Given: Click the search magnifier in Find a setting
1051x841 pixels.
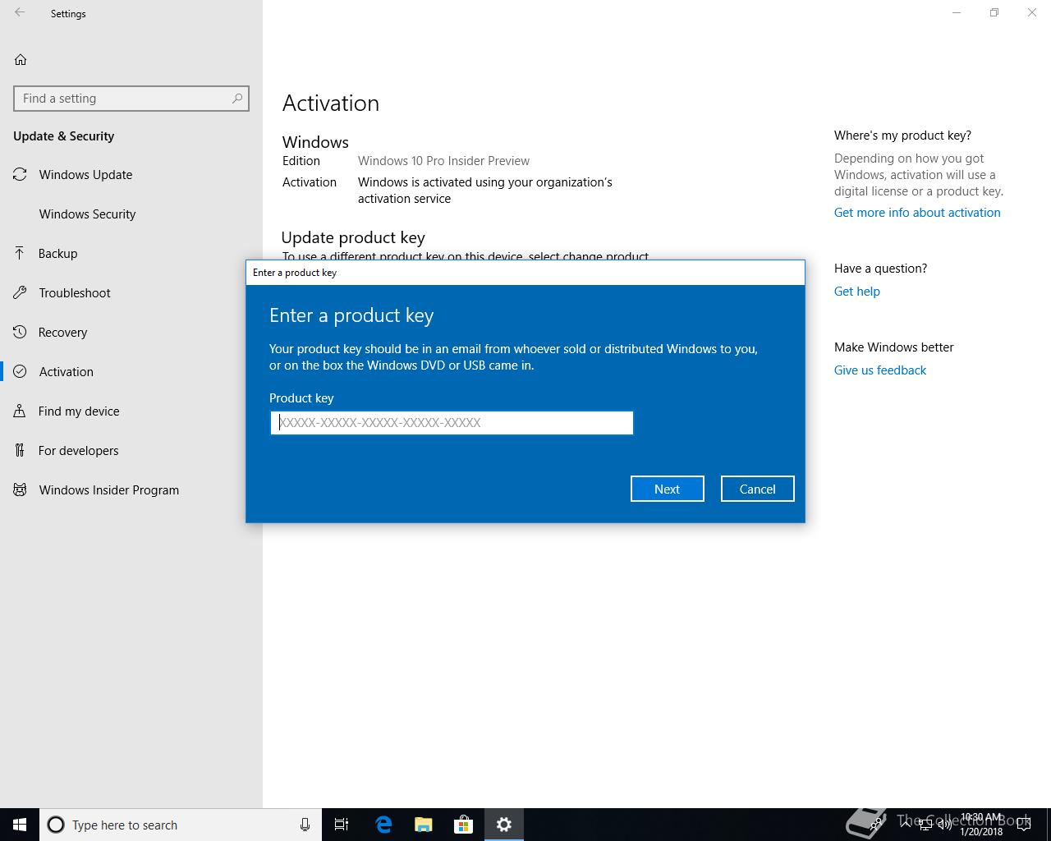Looking at the screenshot, I should pyautogui.click(x=237, y=99).
